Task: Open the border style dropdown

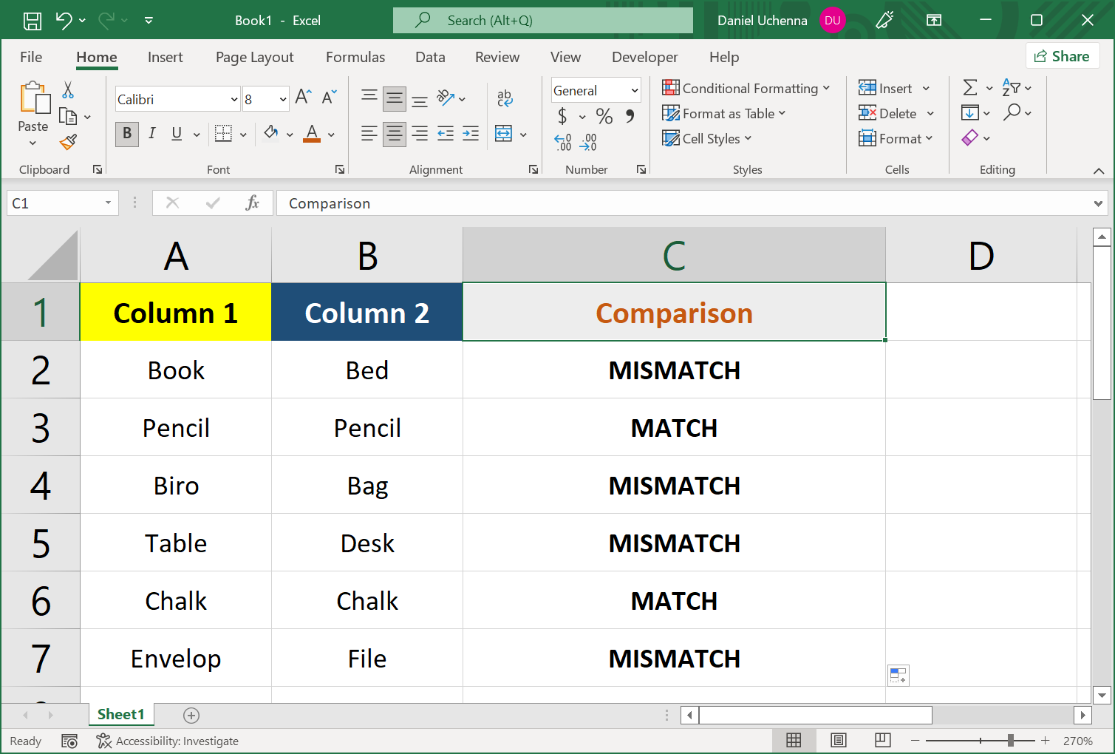Action: click(x=242, y=134)
